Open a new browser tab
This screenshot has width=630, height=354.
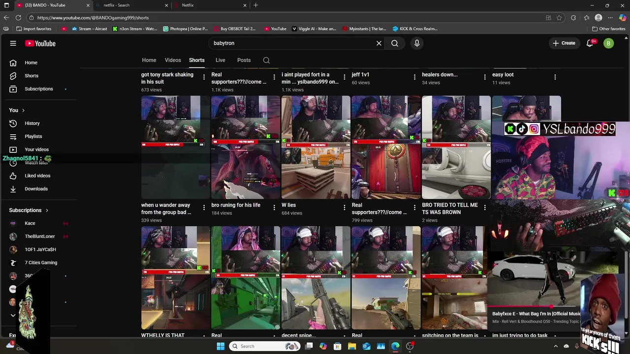coord(255,5)
